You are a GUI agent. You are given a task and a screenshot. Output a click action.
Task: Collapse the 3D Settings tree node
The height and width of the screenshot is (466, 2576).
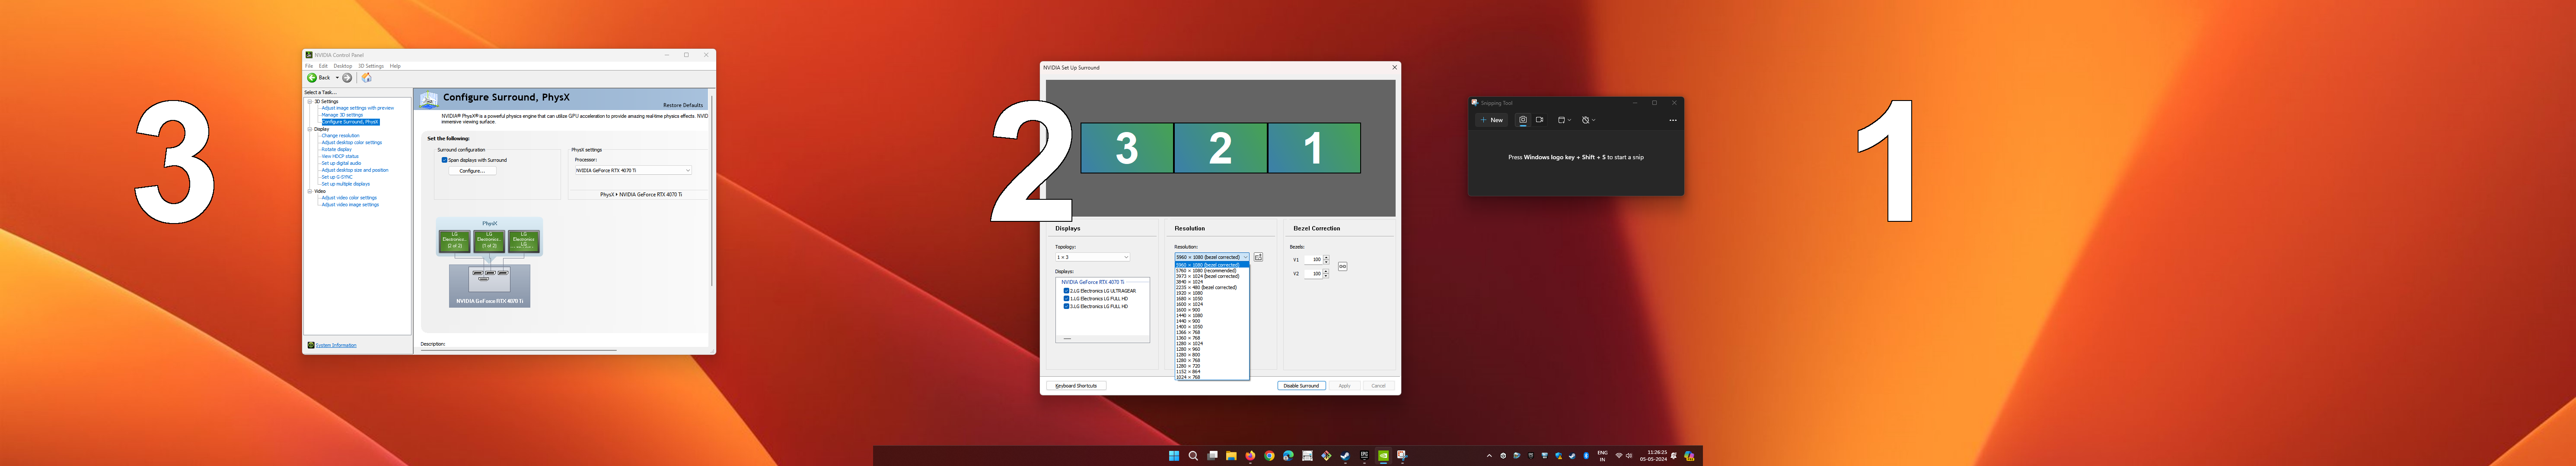point(310,102)
